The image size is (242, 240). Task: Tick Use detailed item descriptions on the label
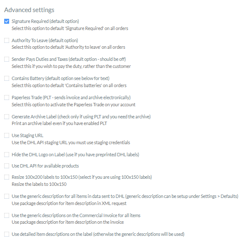tap(7, 234)
